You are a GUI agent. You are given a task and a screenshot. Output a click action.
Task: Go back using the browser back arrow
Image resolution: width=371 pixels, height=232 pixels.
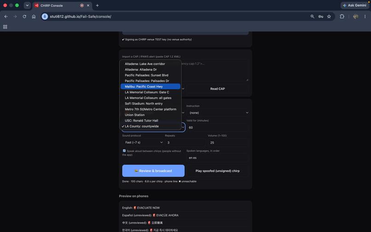click(x=6, y=17)
